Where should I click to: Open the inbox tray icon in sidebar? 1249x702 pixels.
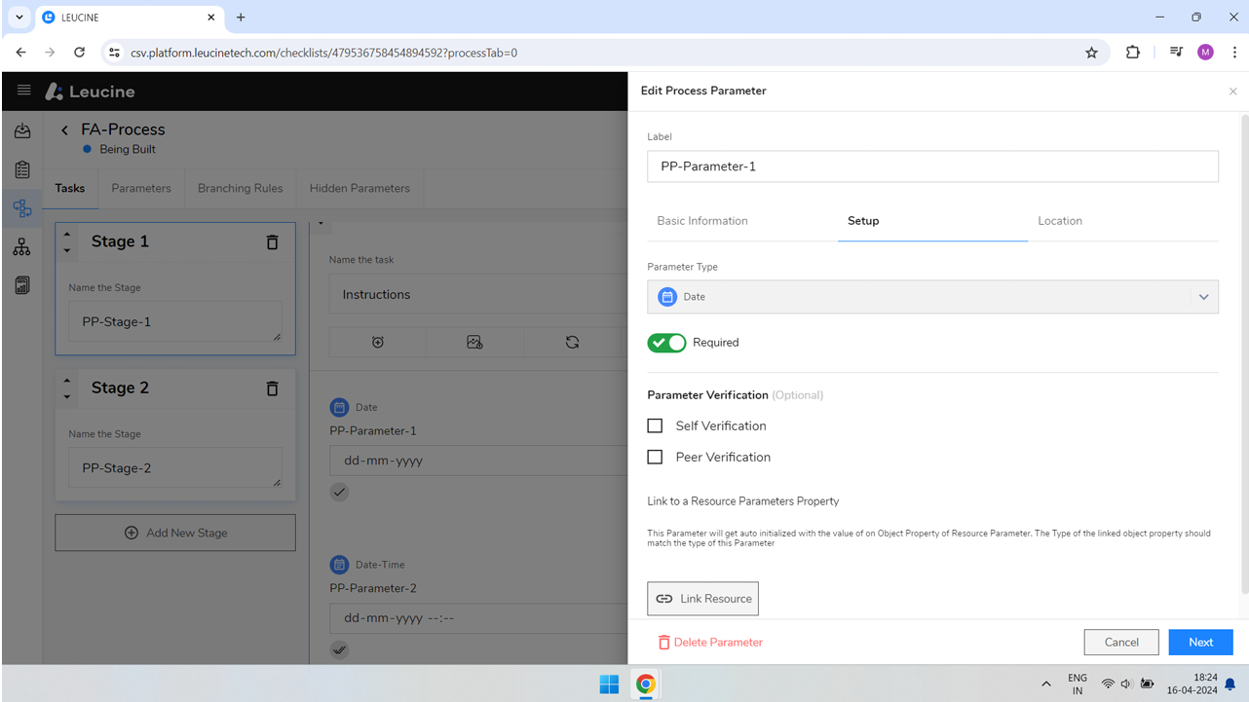(x=21, y=130)
